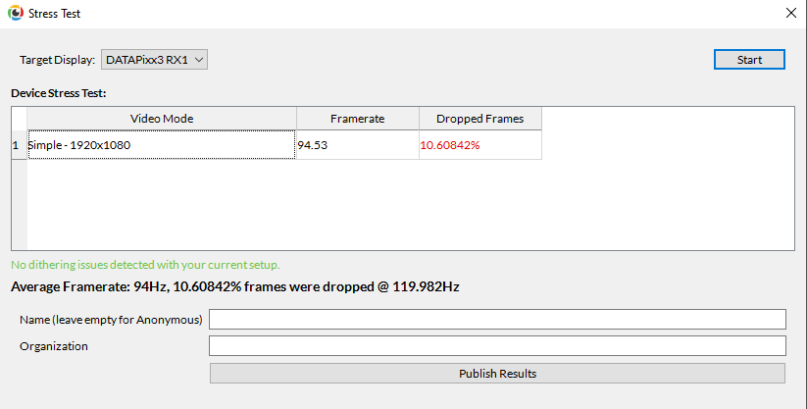Select the Video Mode column header
807x409 pixels.
(x=162, y=119)
